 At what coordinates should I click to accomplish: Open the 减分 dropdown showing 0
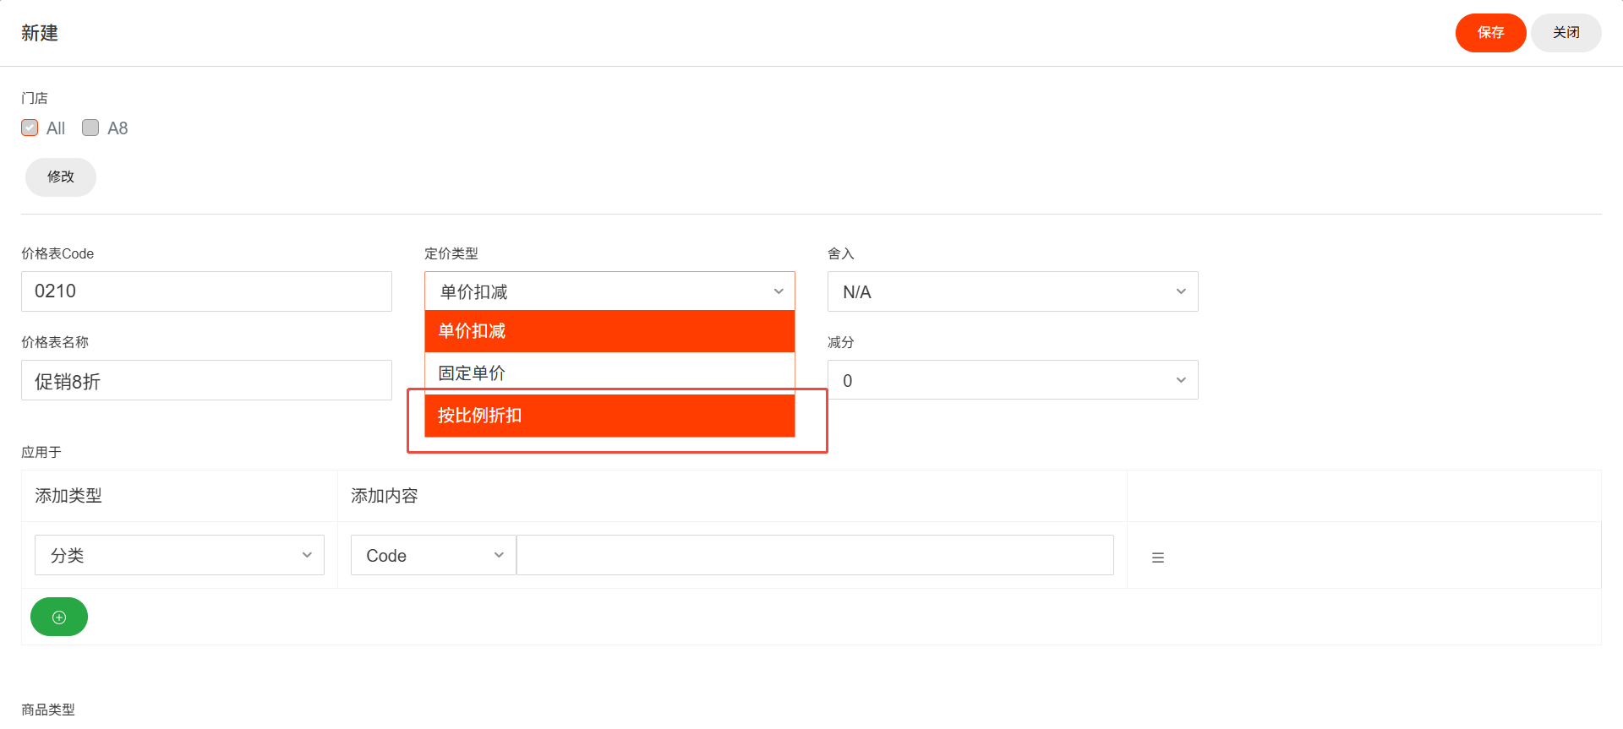pyautogui.click(x=1013, y=380)
